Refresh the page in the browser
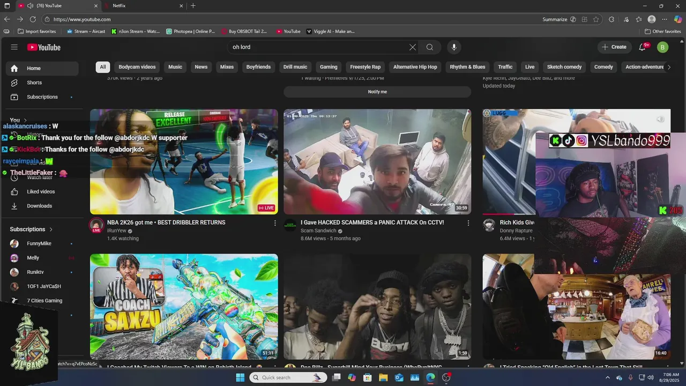The width and height of the screenshot is (686, 386). tap(33, 19)
